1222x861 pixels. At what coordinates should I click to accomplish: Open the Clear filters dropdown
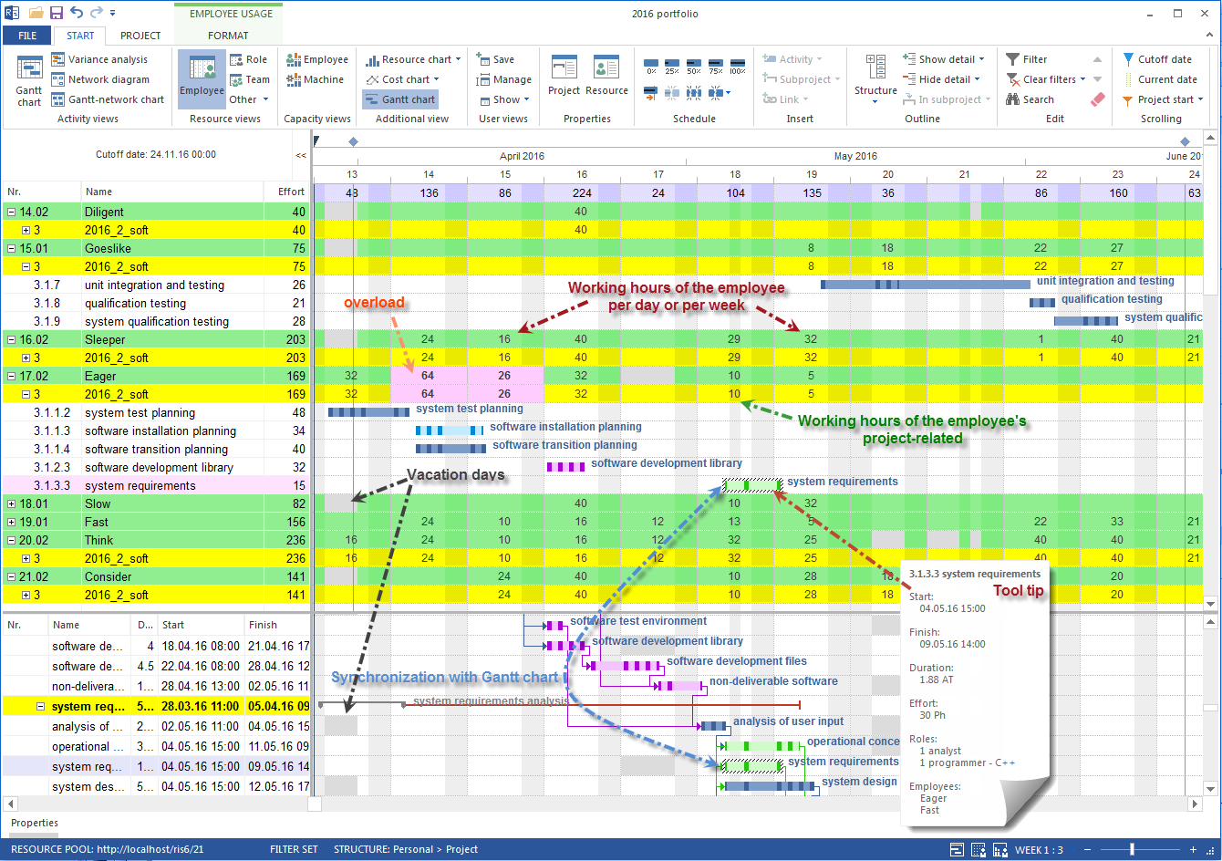click(x=1046, y=79)
